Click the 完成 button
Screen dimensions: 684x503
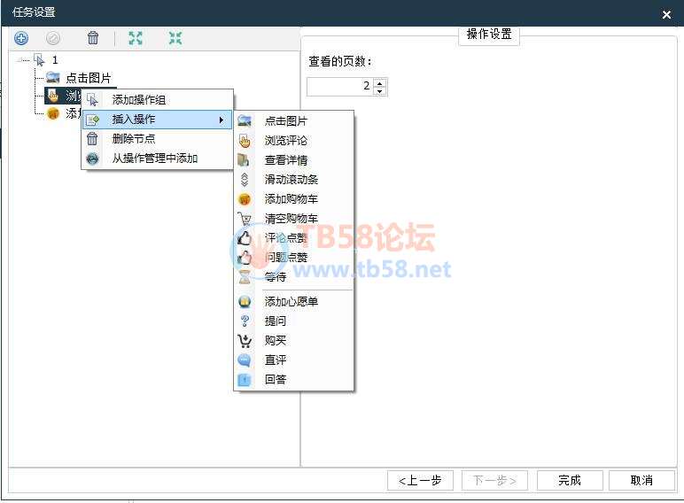(570, 480)
